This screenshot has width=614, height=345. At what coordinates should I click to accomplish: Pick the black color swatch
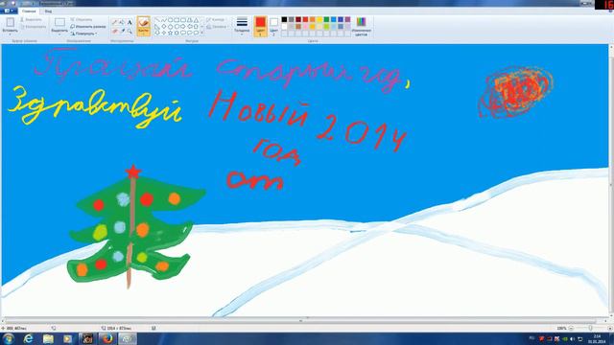click(284, 19)
